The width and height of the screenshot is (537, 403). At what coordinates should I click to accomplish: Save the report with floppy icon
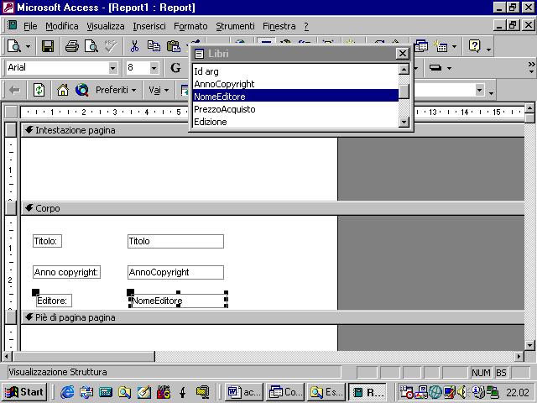point(48,46)
